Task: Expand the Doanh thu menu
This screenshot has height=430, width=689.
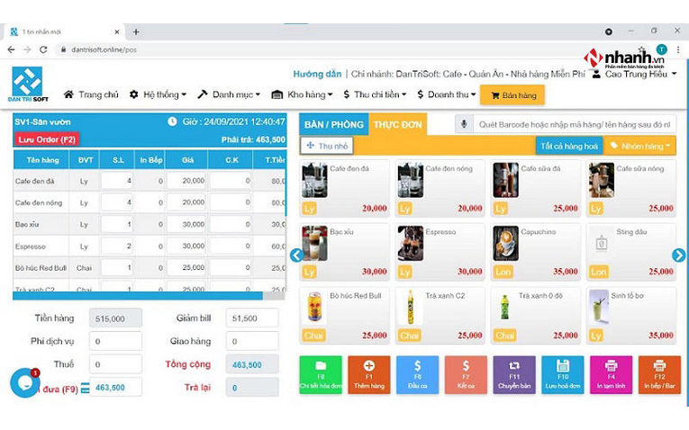Action: pos(447,94)
